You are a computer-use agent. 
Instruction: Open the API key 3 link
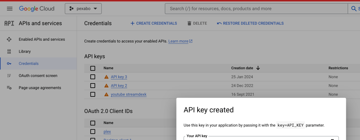119,77
